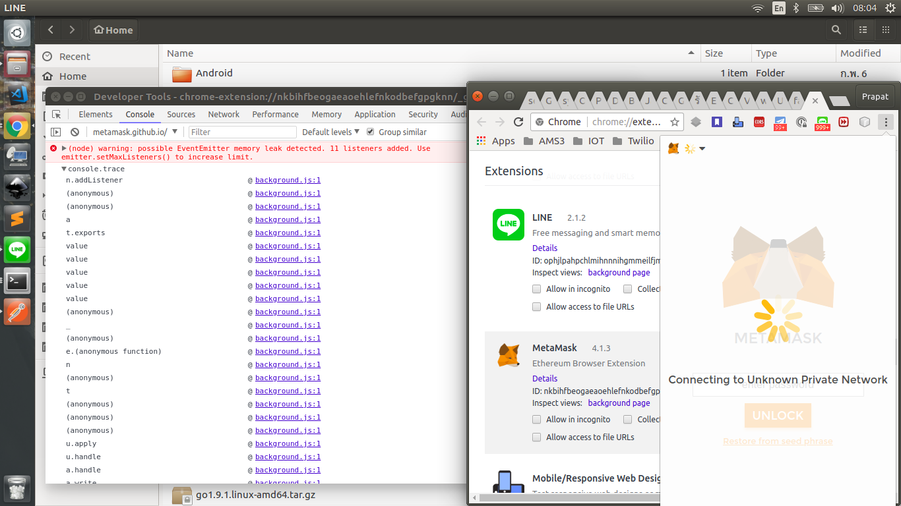Open the LINE extension icon with 999+ badge
Viewport: 901px width, 506px height.
[823, 123]
